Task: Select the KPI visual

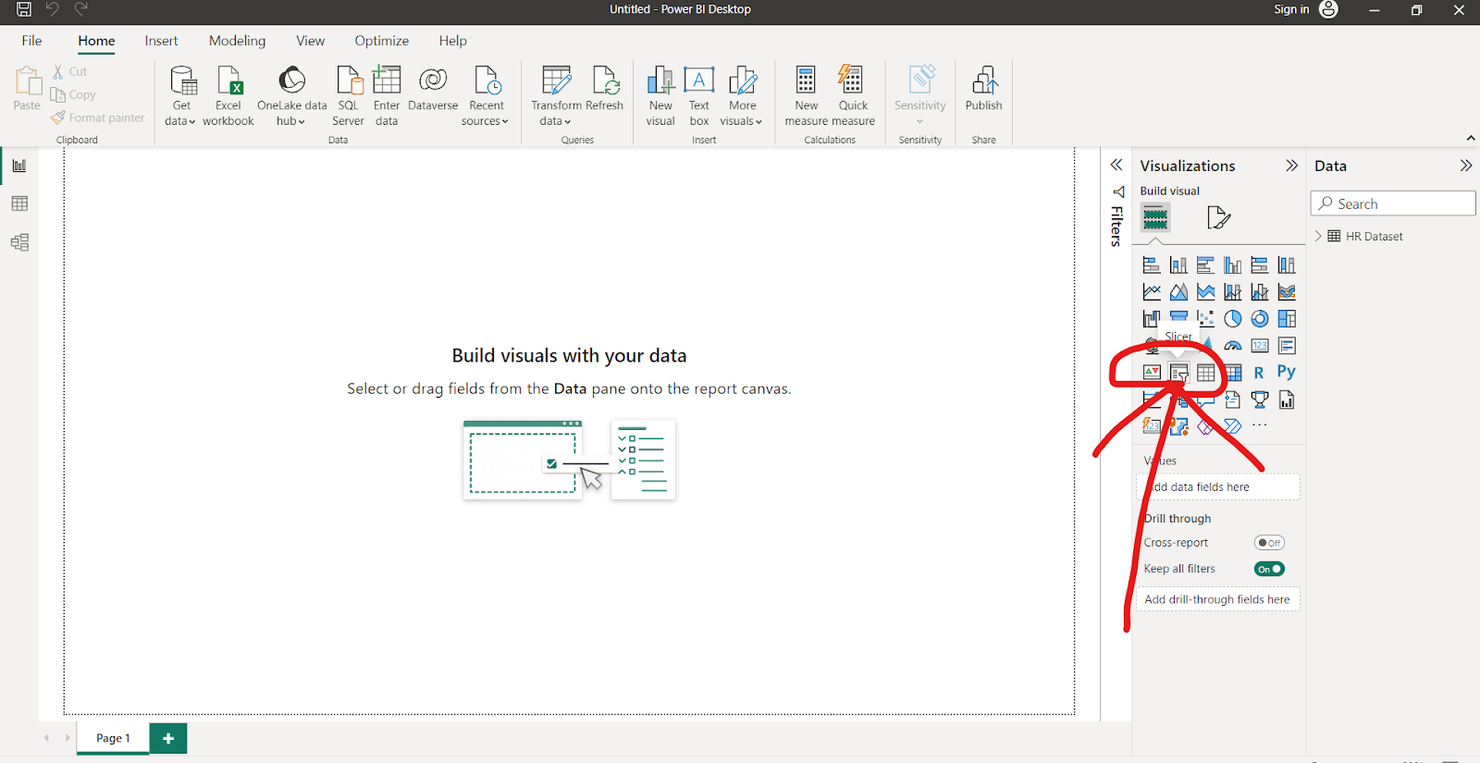Action: click(1152, 373)
